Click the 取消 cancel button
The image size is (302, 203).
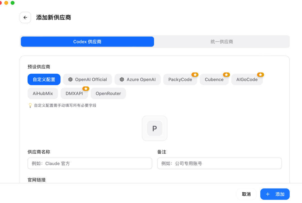(246, 194)
